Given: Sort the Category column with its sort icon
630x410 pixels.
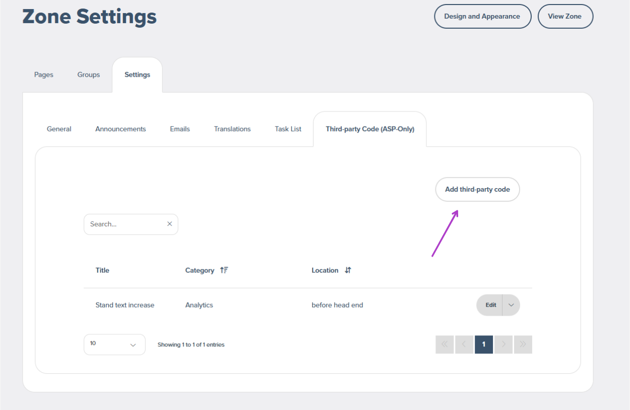Looking at the screenshot, I should point(224,270).
